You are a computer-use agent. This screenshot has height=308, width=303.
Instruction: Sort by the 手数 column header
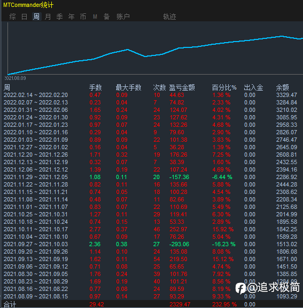95,87
